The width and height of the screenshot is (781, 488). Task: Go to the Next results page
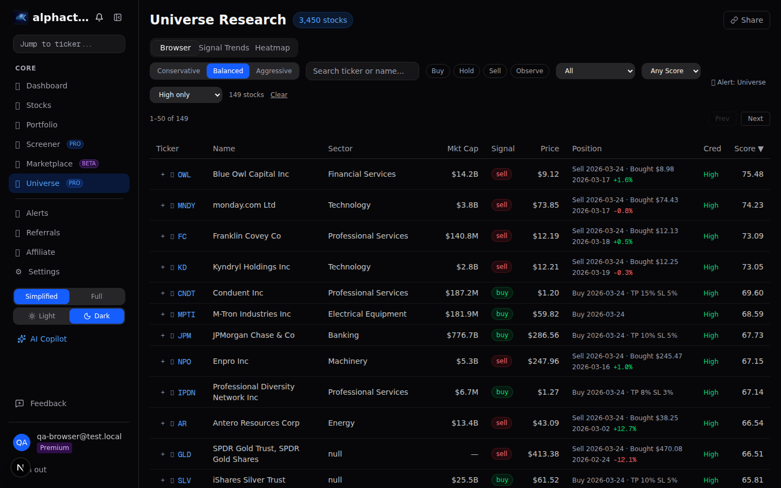pyautogui.click(x=755, y=118)
